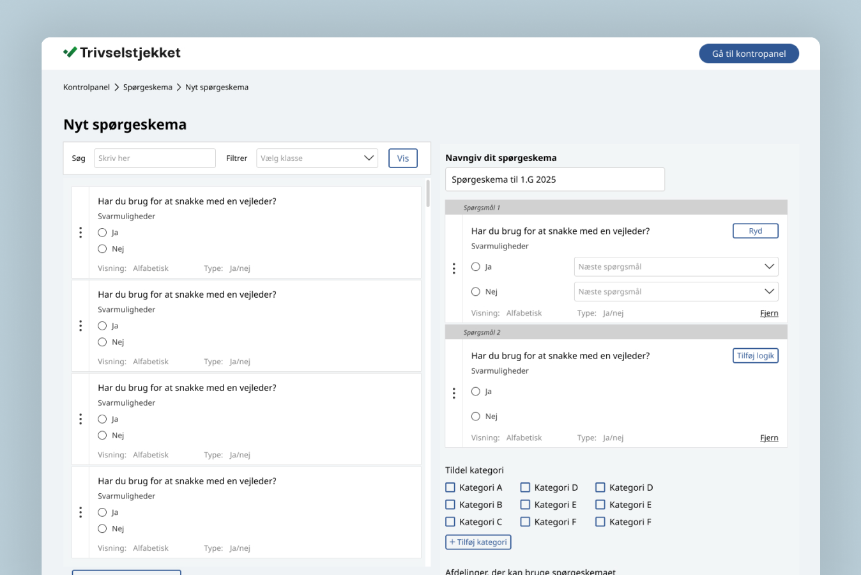Click the question list vertical scrollbar
This screenshot has width=861, height=575.
[428, 194]
